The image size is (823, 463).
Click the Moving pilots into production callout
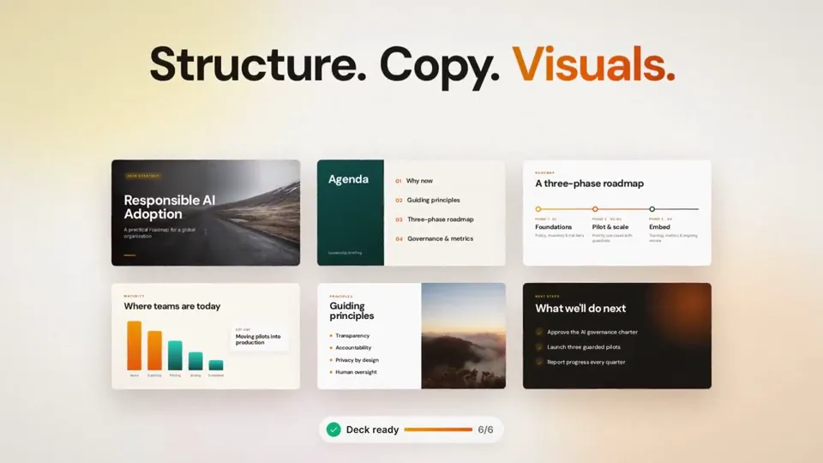(x=259, y=338)
